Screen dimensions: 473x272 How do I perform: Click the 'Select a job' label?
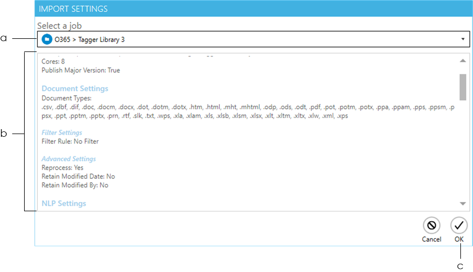[x=60, y=26]
